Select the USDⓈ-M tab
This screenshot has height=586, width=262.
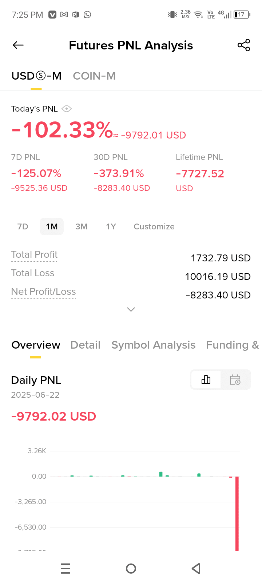(x=36, y=76)
